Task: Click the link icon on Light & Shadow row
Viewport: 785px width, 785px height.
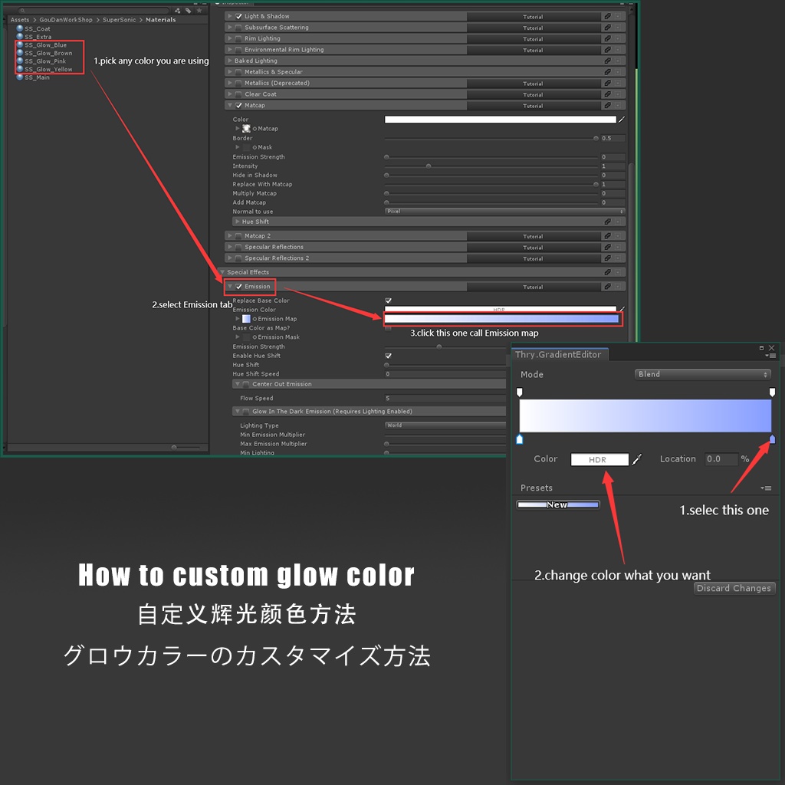Action: tap(607, 17)
